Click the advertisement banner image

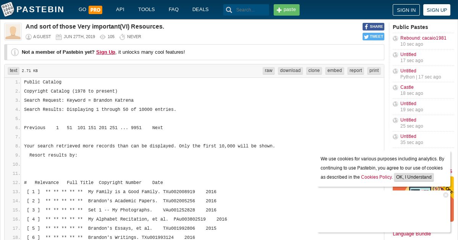pyautogui.click(x=423, y=189)
